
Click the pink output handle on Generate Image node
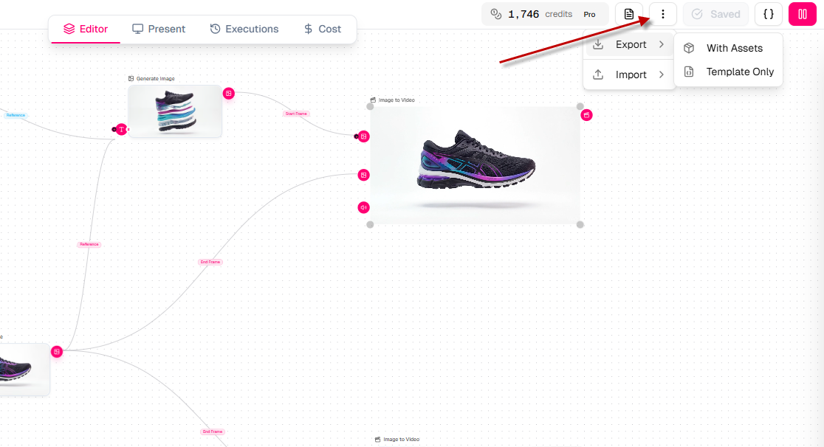pos(229,94)
